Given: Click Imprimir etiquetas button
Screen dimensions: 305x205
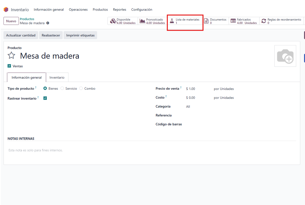Looking at the screenshot, I should click(80, 35).
